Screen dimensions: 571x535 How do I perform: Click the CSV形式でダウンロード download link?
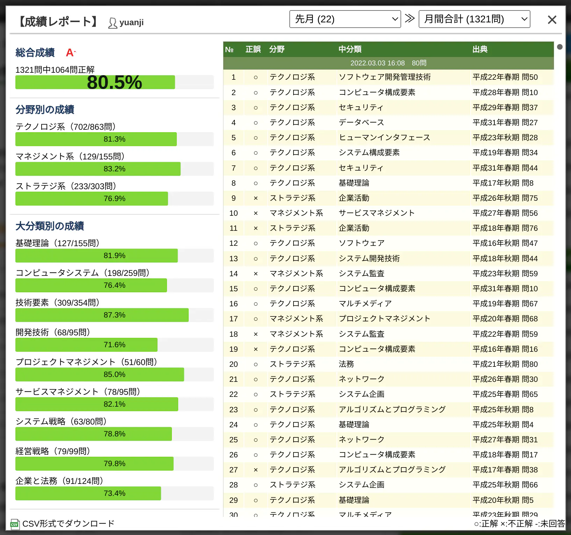pyautogui.click(x=68, y=524)
